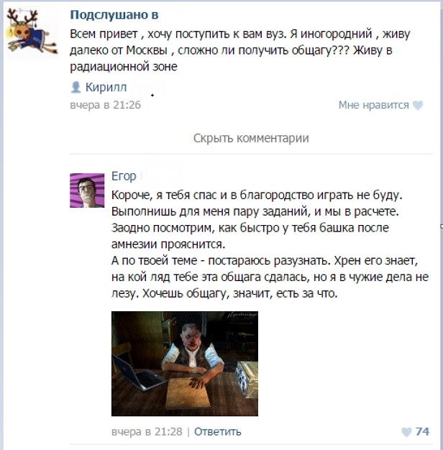Screen dimensions: 443x450
Task: Open the attached game screenshot image
Action: click(x=185, y=364)
